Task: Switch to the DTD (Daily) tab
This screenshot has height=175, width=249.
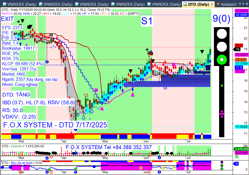Action: pos(198,4)
